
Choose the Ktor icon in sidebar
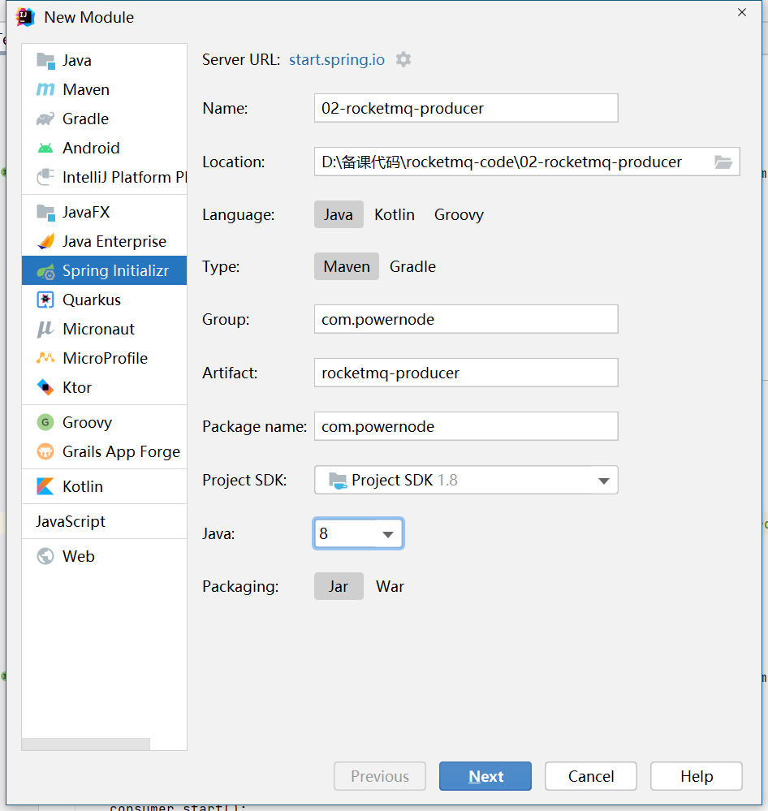click(45, 388)
